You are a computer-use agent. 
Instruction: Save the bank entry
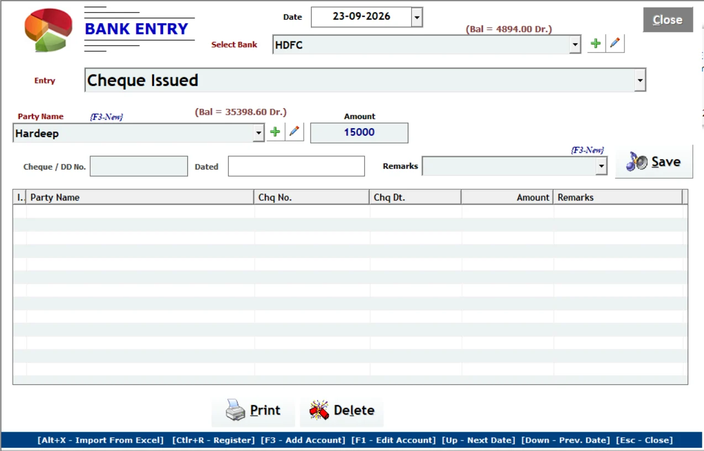654,162
